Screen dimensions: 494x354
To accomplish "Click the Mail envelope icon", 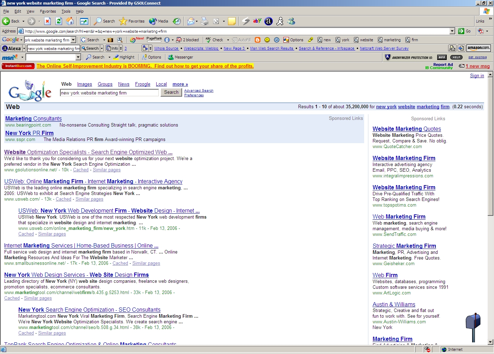I will (191, 21).
